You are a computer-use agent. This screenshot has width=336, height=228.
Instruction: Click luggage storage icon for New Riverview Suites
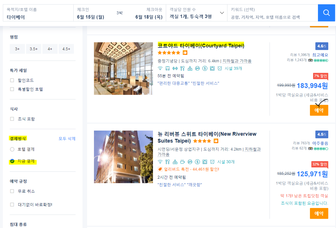click(x=205, y=162)
